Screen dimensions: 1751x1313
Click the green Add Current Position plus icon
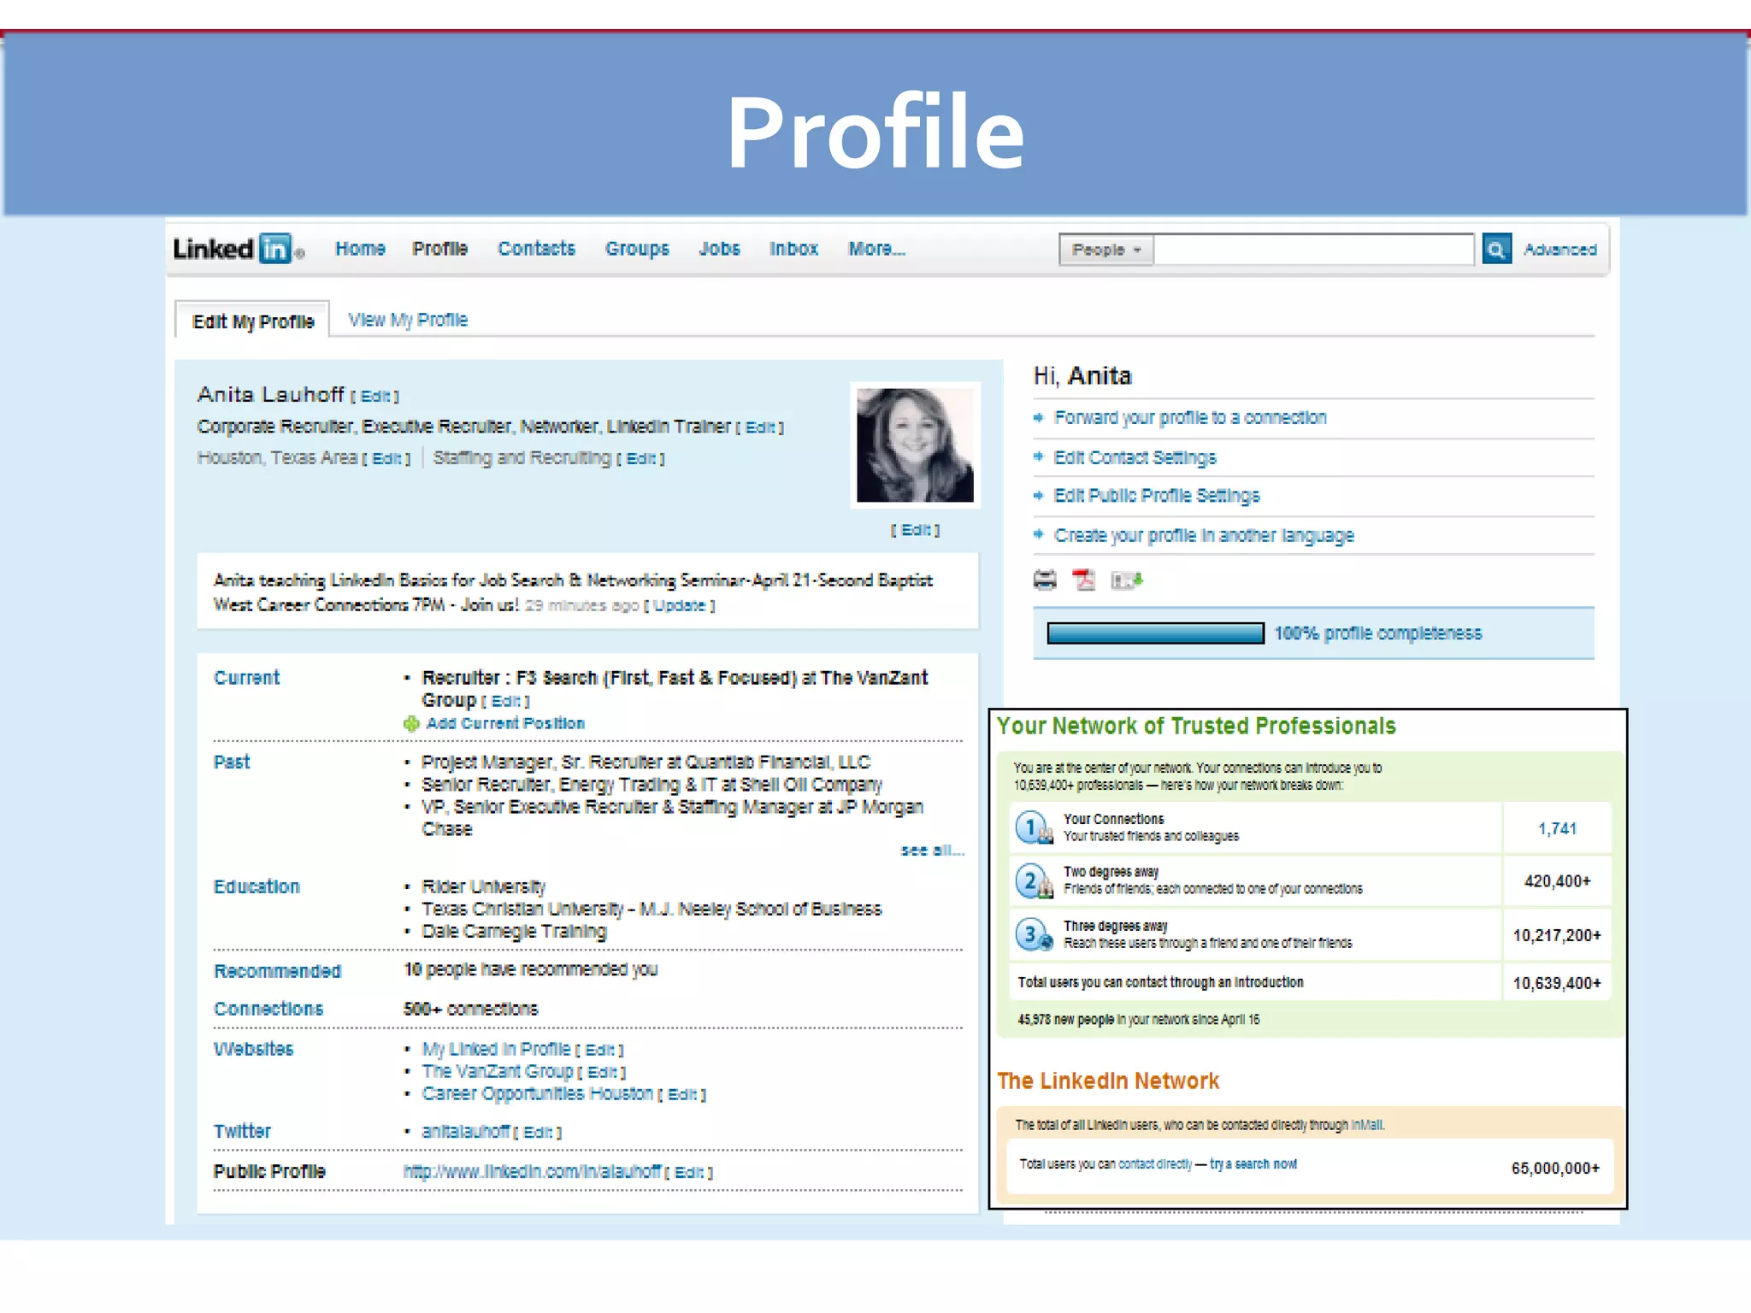[x=411, y=724]
